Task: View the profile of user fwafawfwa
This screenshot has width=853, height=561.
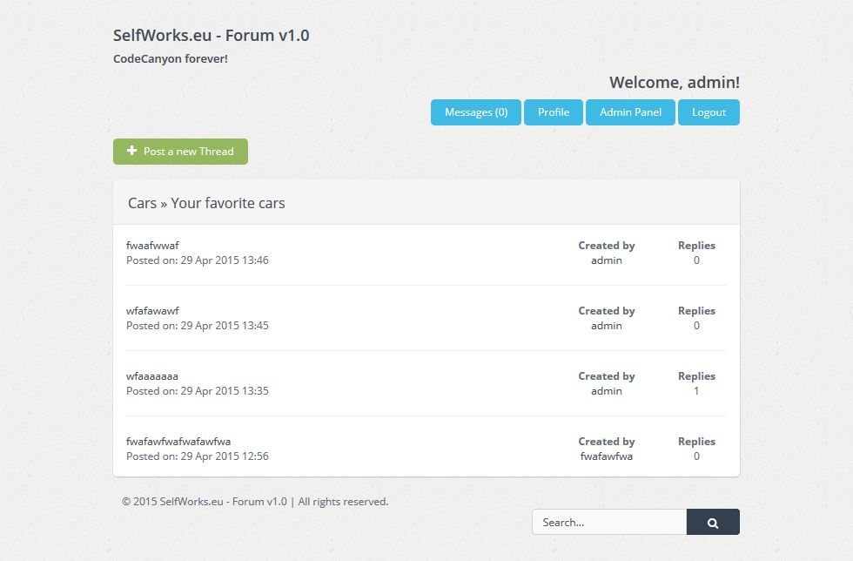Action: point(607,456)
